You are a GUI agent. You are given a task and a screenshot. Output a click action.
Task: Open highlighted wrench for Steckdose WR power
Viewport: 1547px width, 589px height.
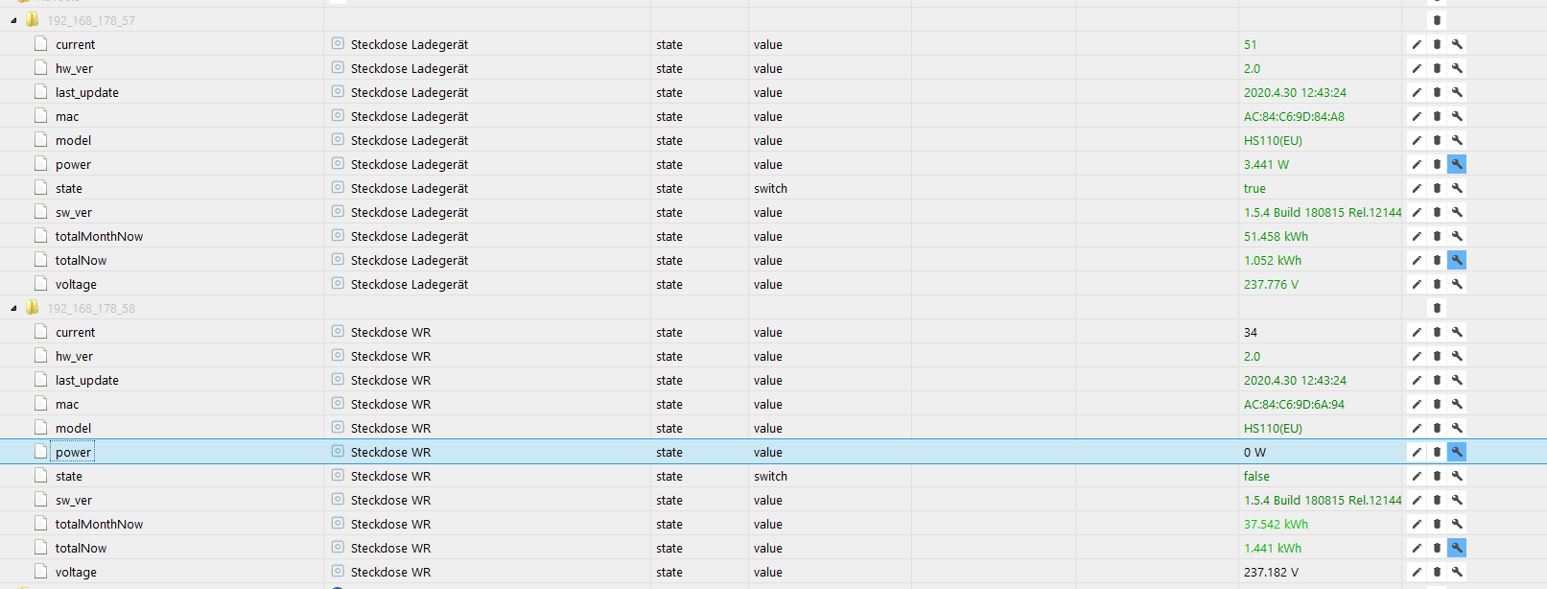1457,452
